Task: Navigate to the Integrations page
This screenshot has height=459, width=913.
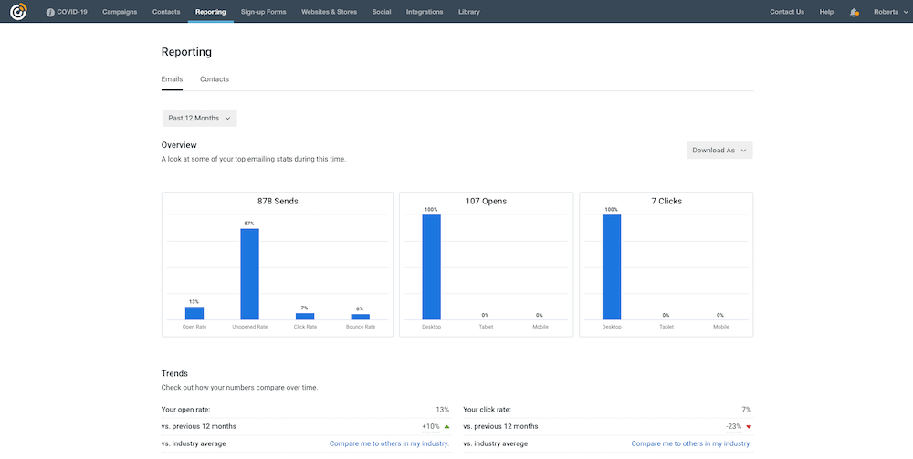Action: [x=425, y=12]
